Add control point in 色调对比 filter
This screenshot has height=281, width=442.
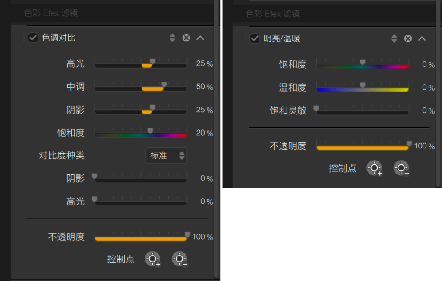pyautogui.click(x=152, y=259)
